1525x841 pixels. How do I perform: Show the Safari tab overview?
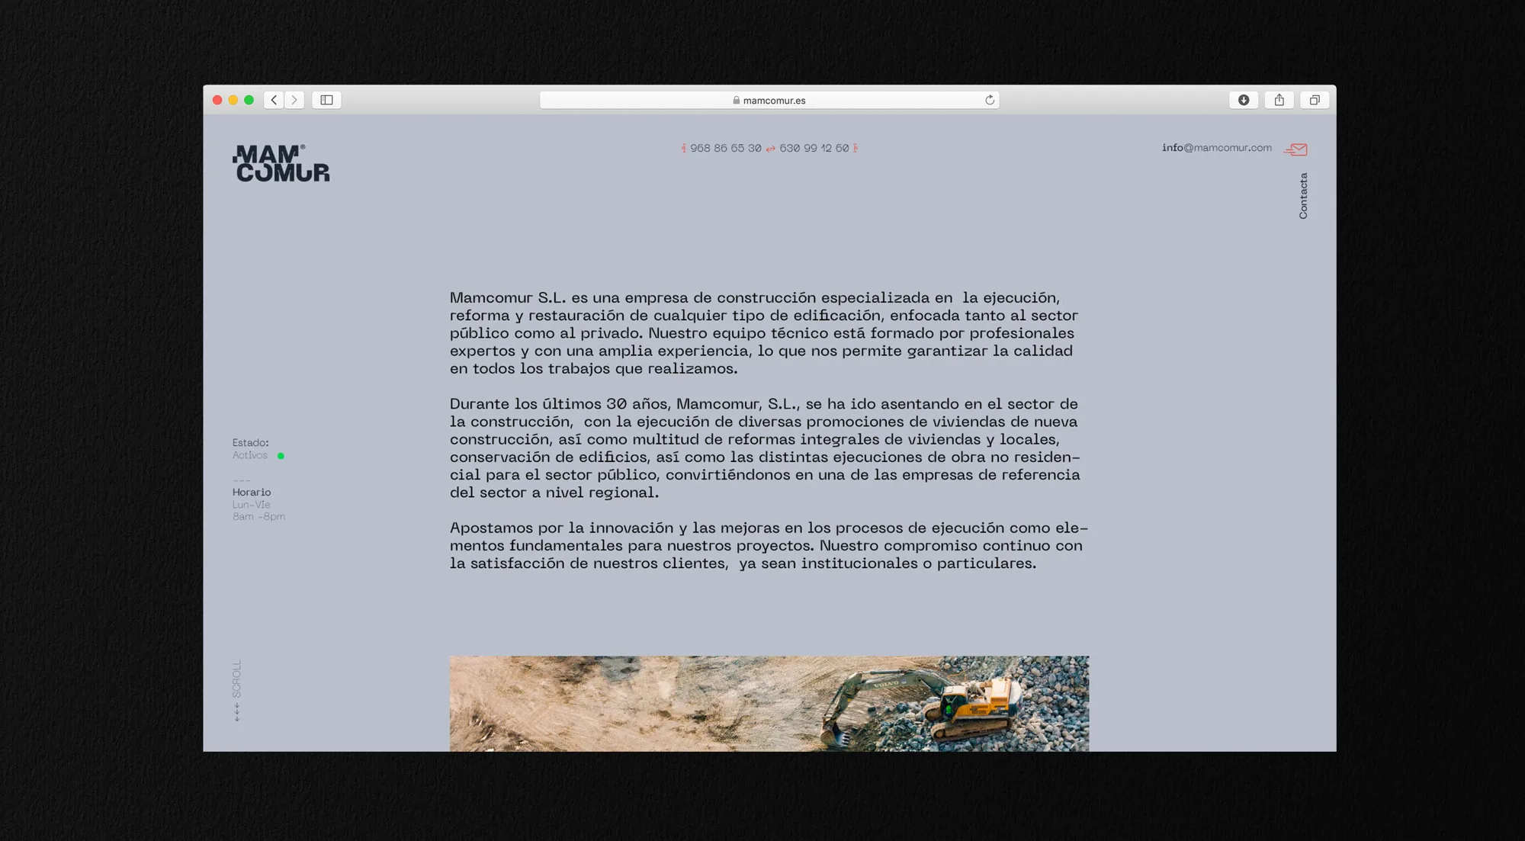1315,100
